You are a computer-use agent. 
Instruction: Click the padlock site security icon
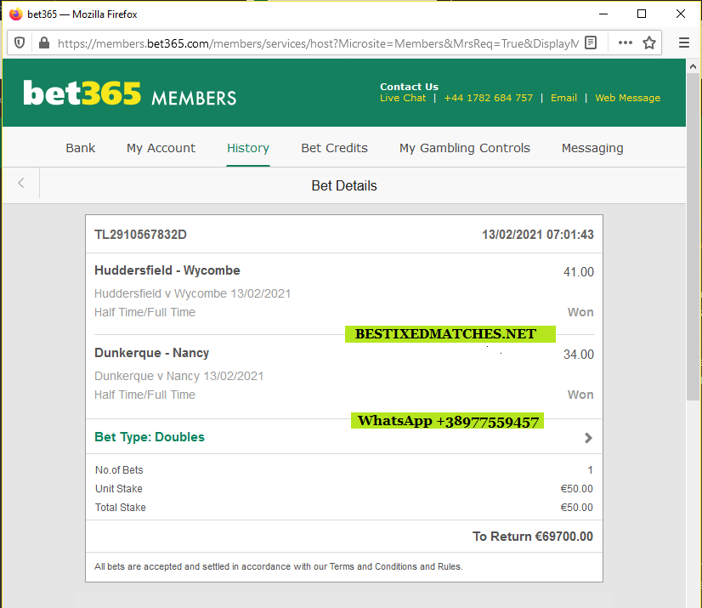[x=44, y=43]
